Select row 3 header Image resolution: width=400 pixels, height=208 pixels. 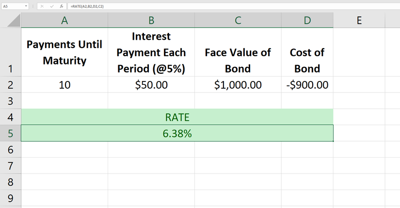(x=11, y=101)
